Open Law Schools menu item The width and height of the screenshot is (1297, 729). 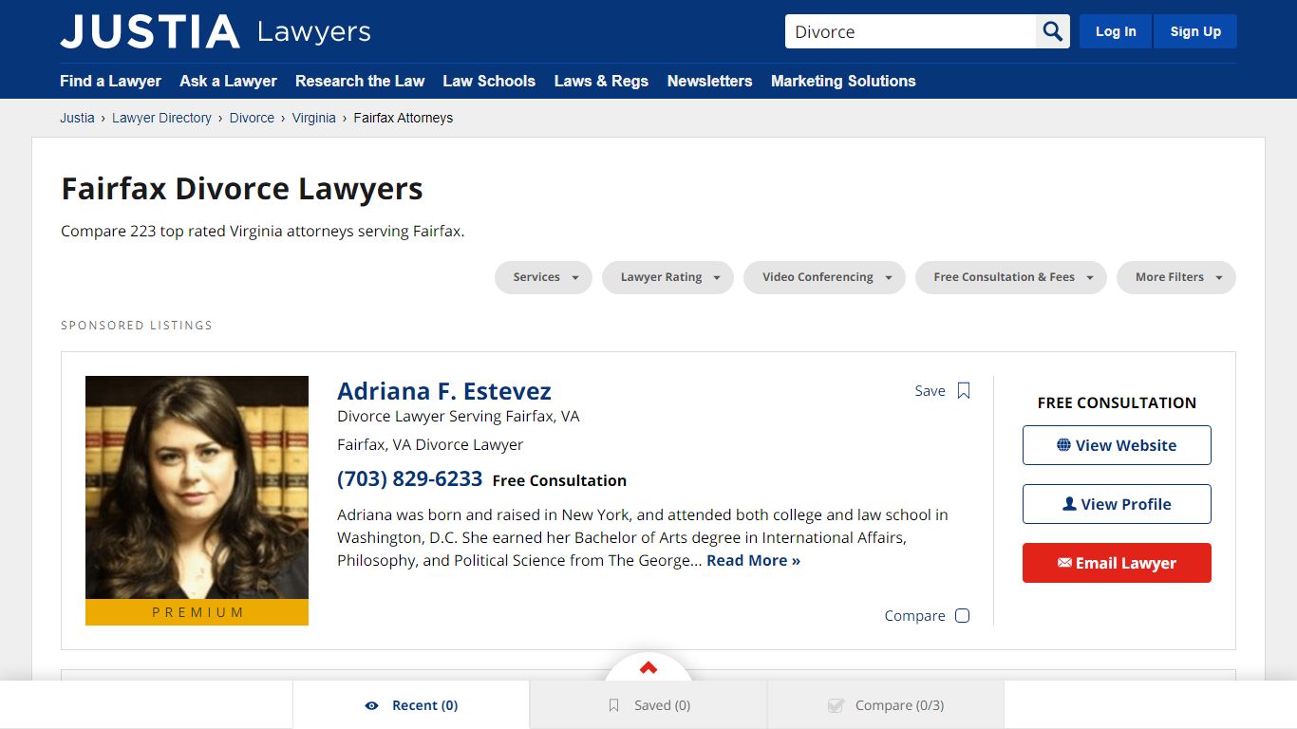(x=489, y=81)
